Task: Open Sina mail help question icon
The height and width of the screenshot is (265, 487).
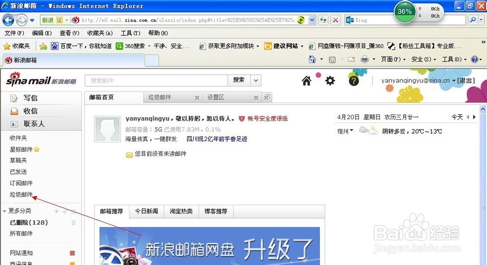Action: pos(354,81)
